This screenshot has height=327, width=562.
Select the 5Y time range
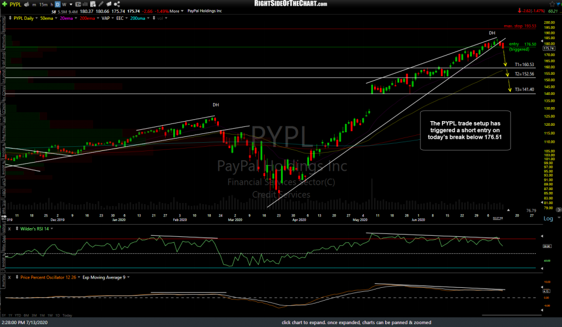[x=4, y=315]
